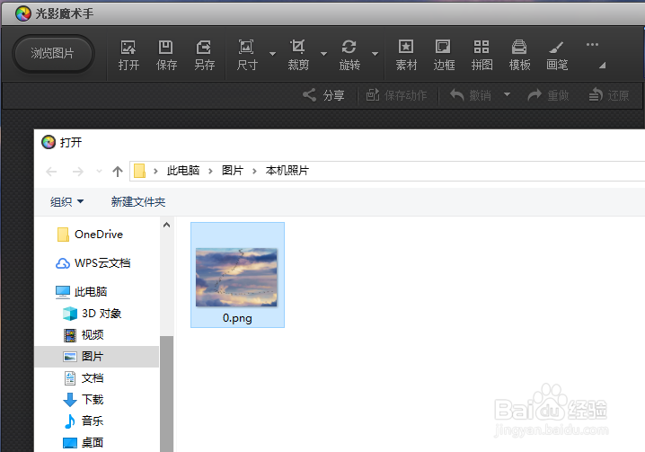Click the 图片 breadcrumb in address bar
The width and height of the screenshot is (645, 452).
[232, 171]
